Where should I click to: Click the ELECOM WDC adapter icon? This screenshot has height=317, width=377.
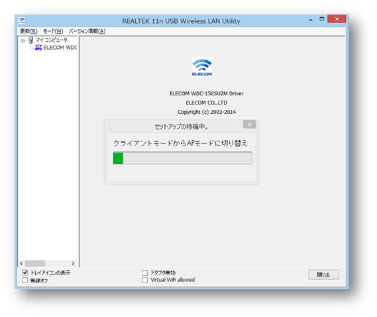(x=38, y=47)
